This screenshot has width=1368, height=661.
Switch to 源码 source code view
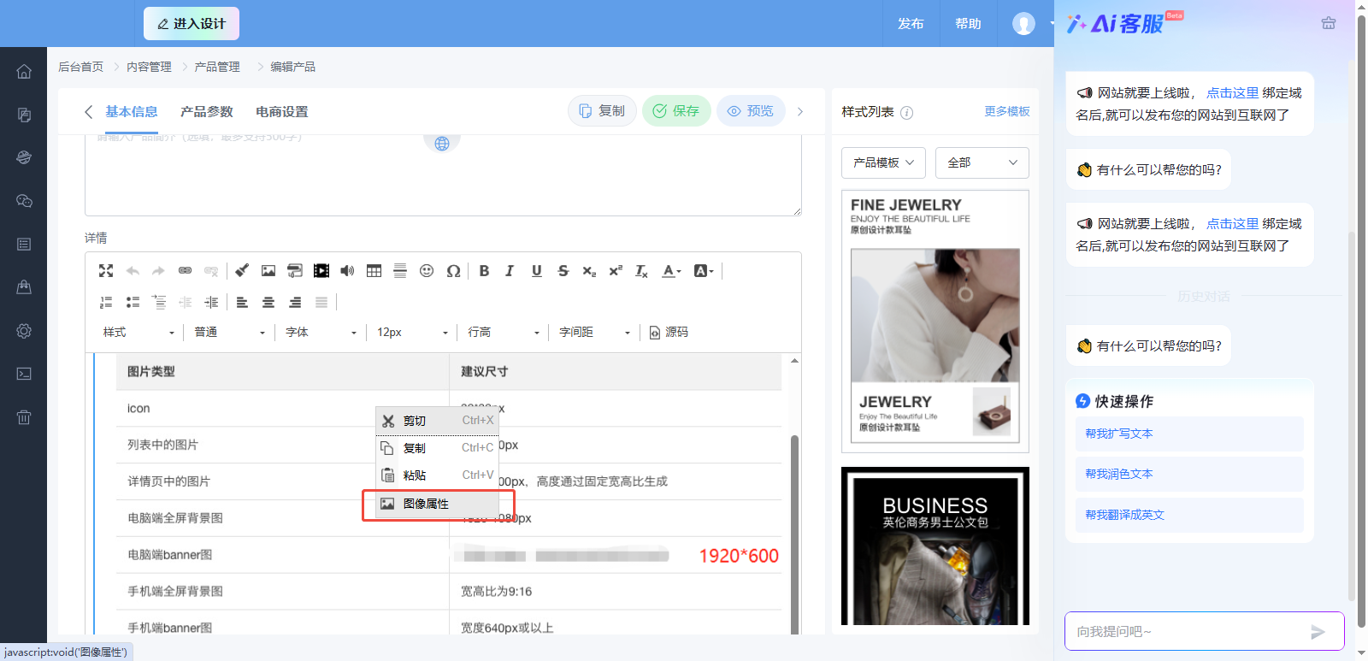point(669,333)
